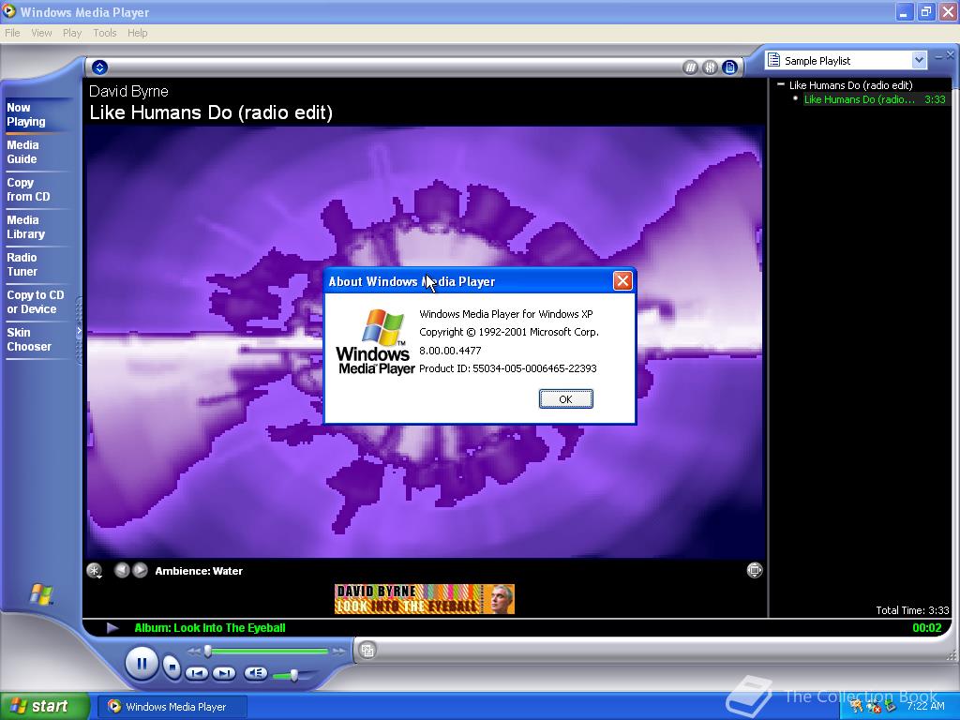
Task: Click the playlist document icon beside Sample Playlist
Action: [773, 60]
